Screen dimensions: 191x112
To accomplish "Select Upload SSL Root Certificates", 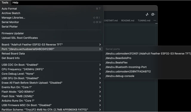I will pos(52,38).
